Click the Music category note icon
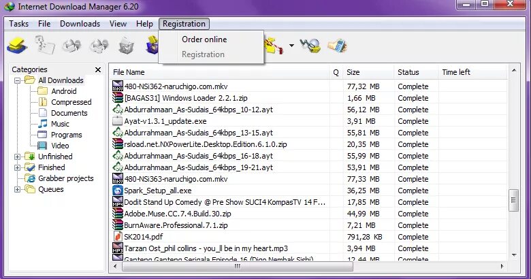The image size is (531, 279). [43, 124]
